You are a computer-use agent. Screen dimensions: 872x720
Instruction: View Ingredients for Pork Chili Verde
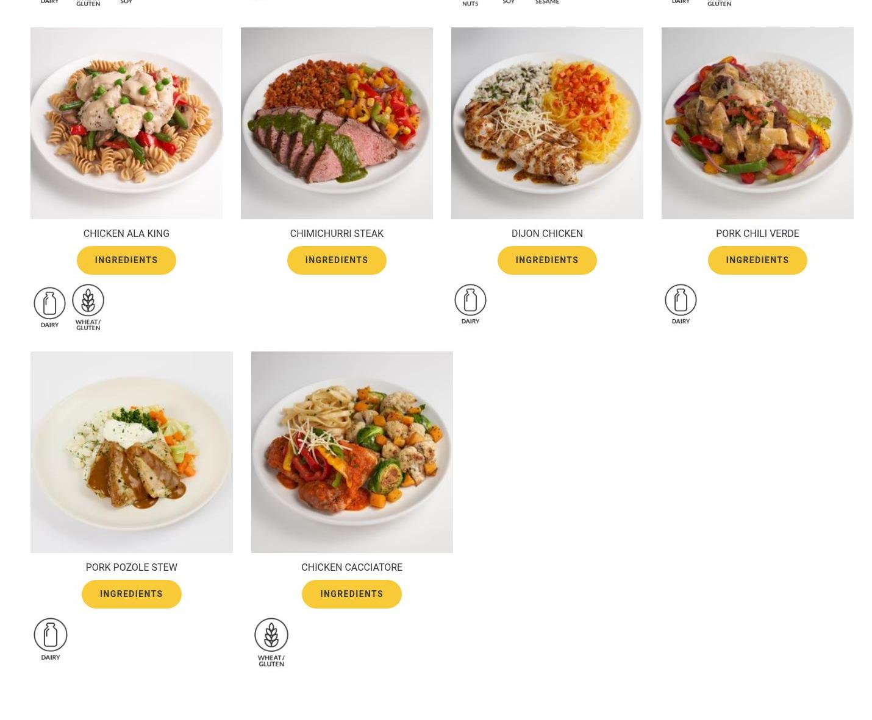point(757,260)
